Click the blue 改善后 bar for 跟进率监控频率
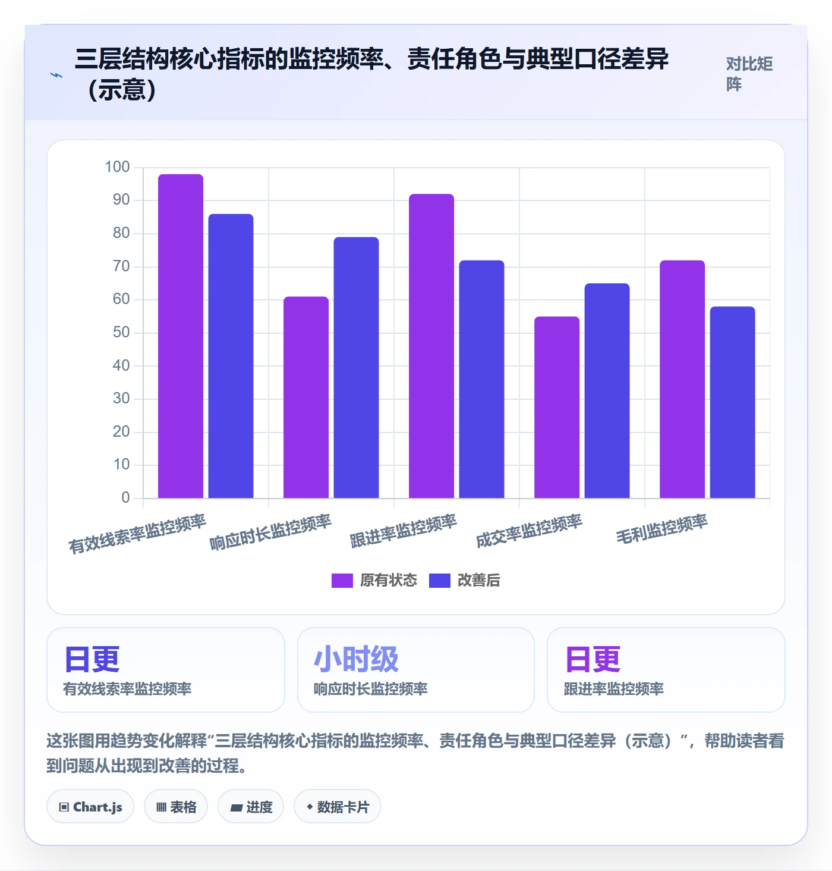832x871 pixels. tap(481, 379)
